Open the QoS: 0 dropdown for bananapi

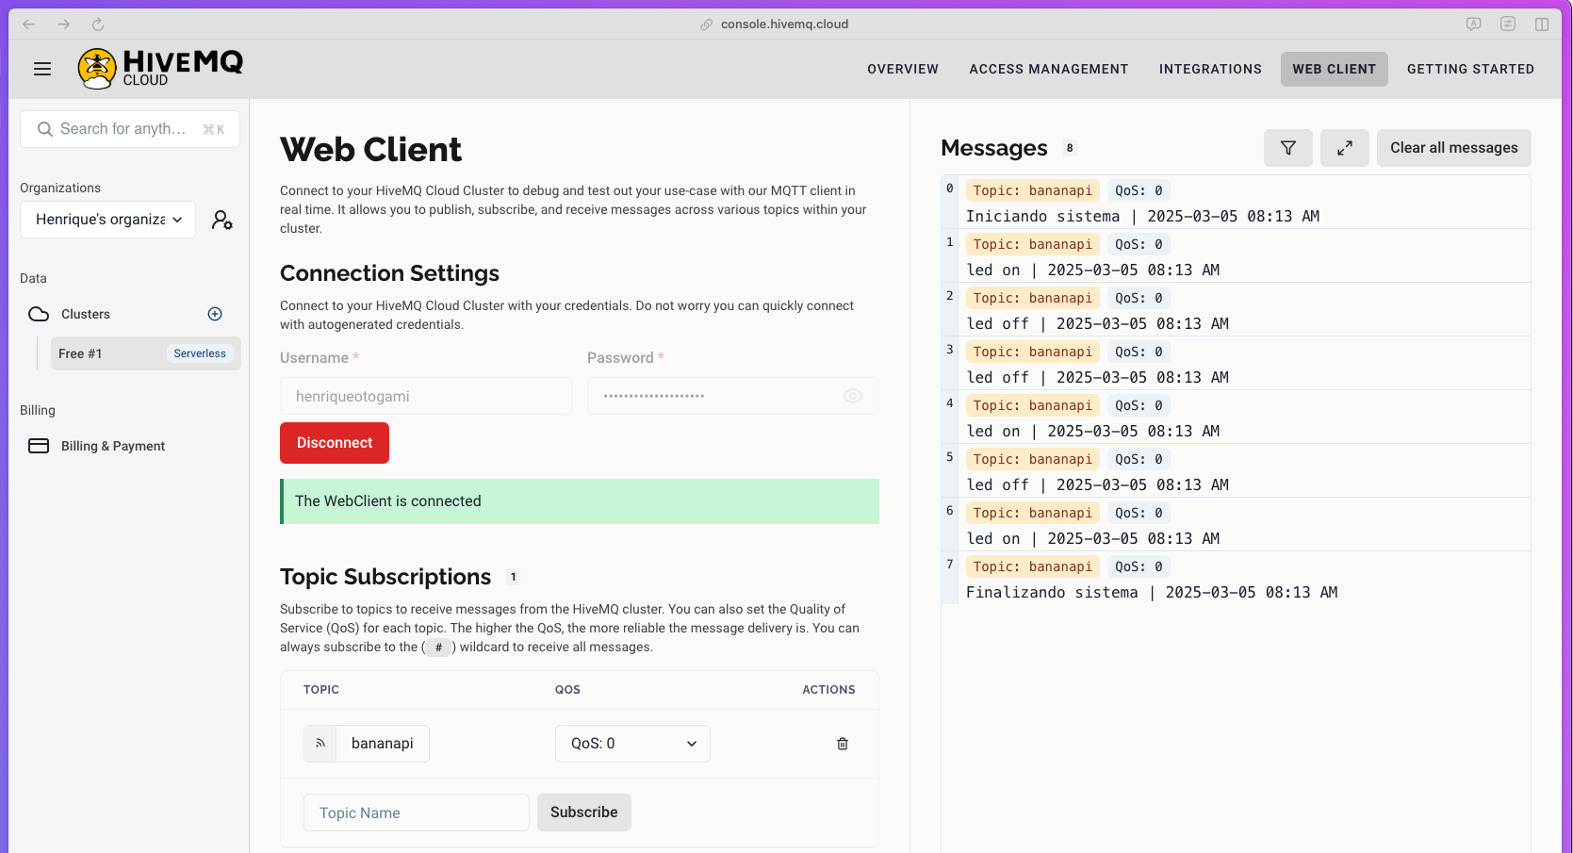pyautogui.click(x=633, y=744)
